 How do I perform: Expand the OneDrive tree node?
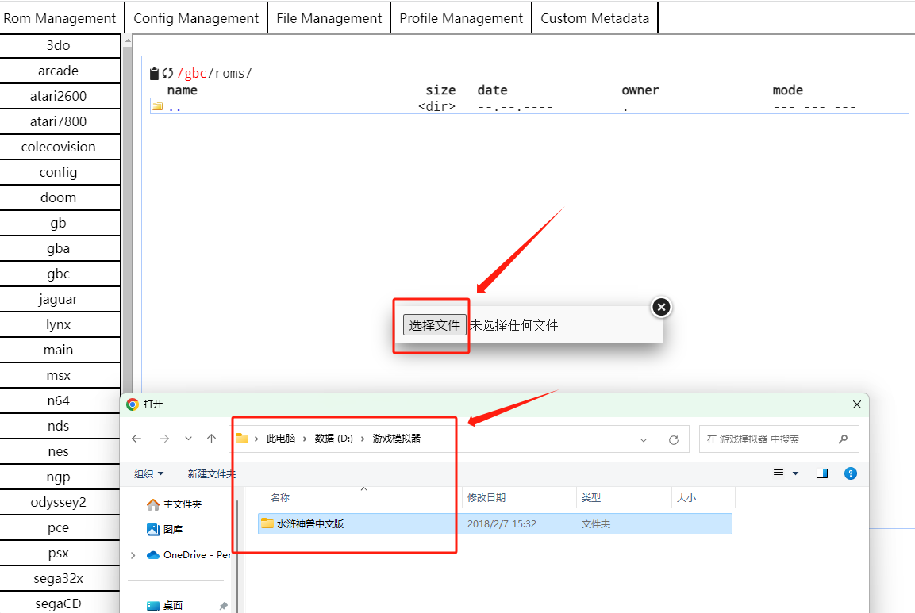[x=133, y=555]
